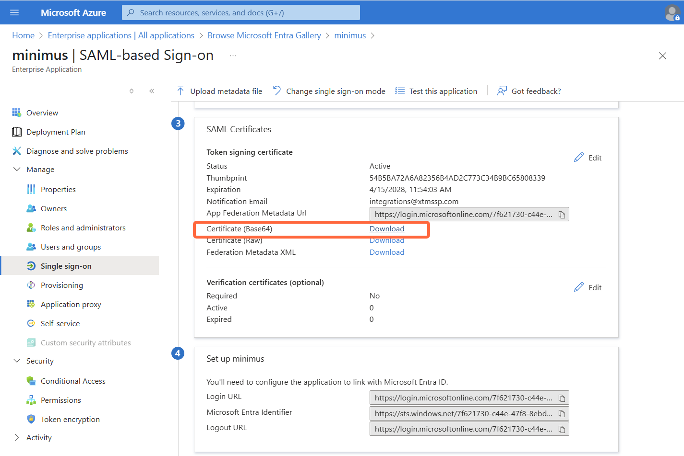Click the Azure search bar

click(240, 12)
